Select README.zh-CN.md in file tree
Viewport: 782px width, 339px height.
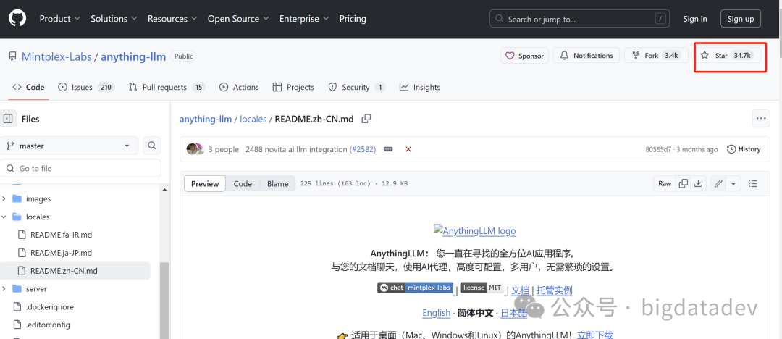(75, 271)
